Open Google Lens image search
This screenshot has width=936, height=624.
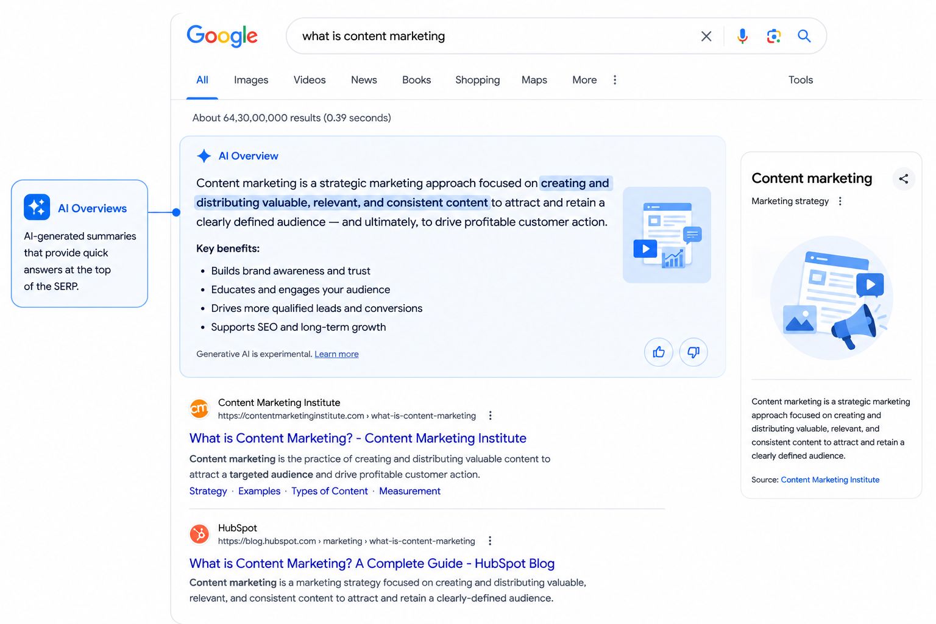pos(773,37)
